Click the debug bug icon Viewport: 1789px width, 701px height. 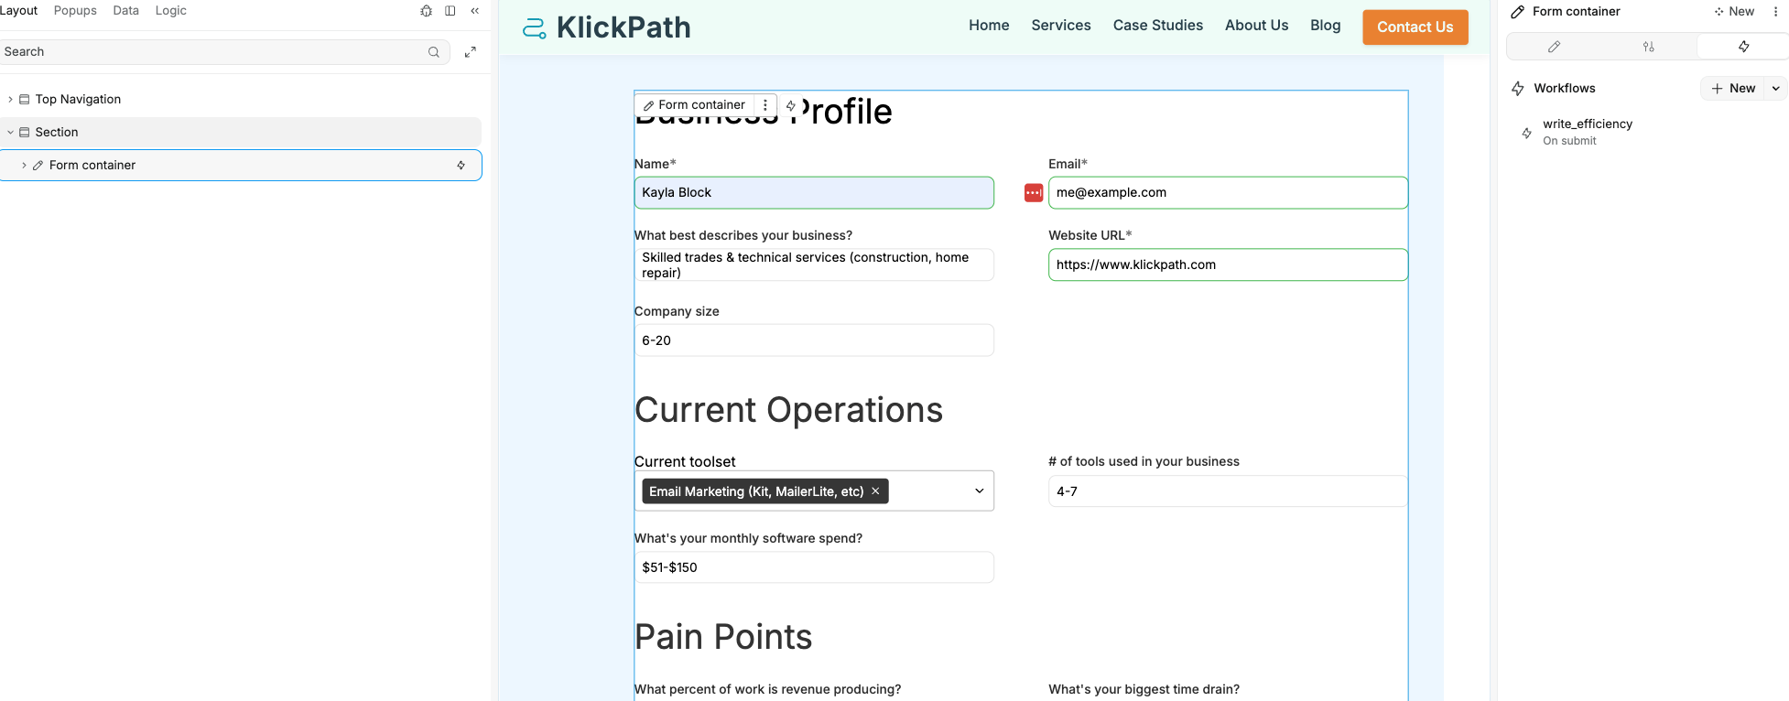point(426,11)
